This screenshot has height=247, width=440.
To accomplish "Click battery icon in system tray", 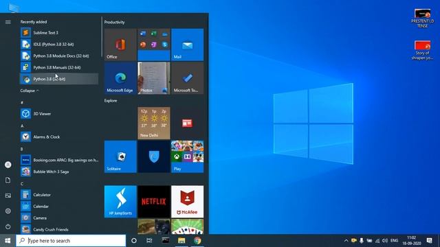I will 369,241.
